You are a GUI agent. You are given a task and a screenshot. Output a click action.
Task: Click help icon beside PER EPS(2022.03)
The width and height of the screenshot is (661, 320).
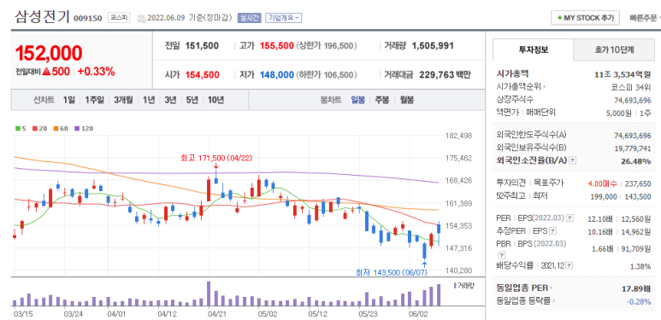tap(570, 218)
